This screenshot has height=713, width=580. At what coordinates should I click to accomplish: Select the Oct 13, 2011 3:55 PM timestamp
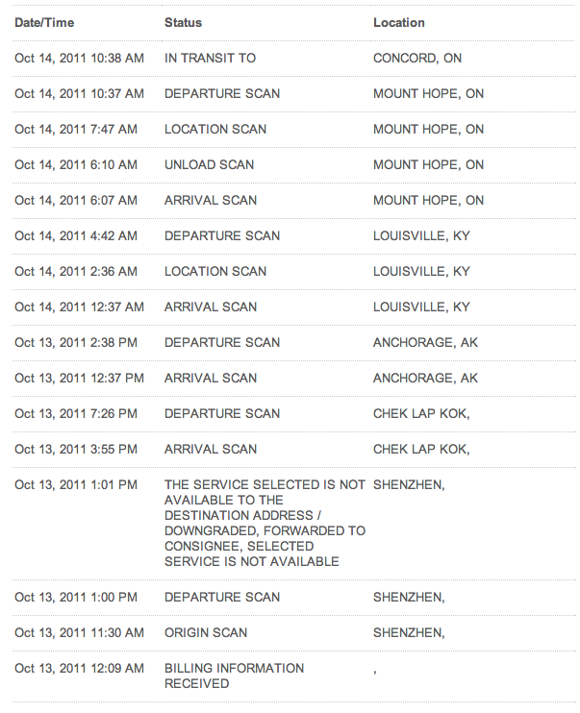pyautogui.click(x=76, y=450)
